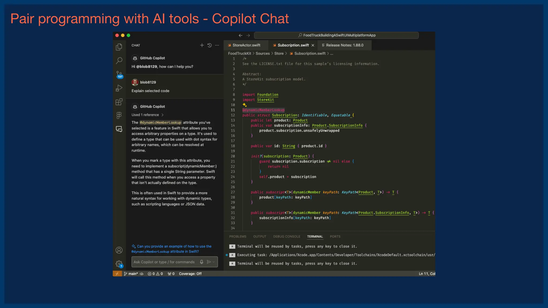Image resolution: width=548 pixels, height=308 pixels.
Task: Switch to the OUTPUT panel tab
Action: click(x=260, y=236)
